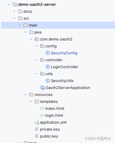The height and width of the screenshot is (143, 115).
Task: Click the private.key text file icon
Action: click(x=37, y=129)
